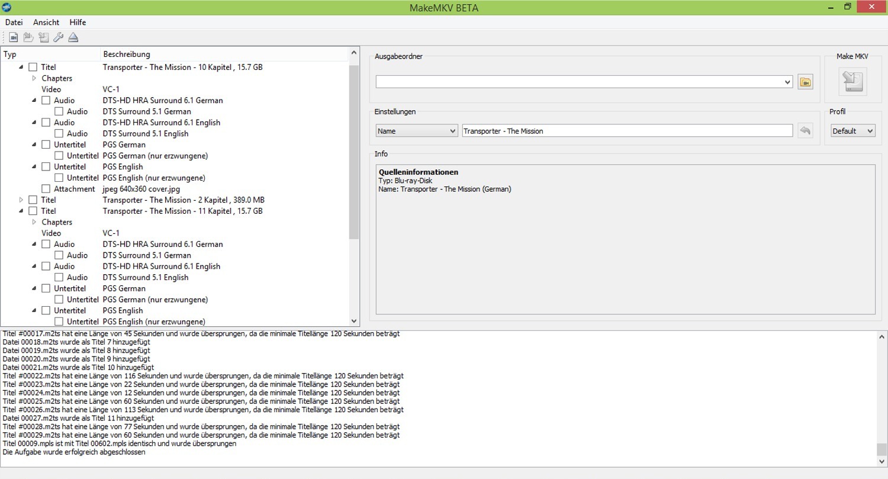
Task: Open a video file via toolbar icon
Action: 14,37
